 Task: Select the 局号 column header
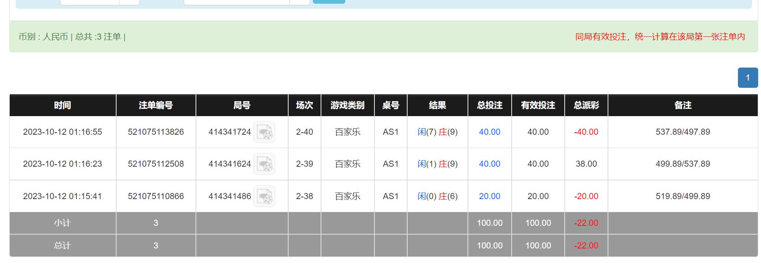[242, 105]
